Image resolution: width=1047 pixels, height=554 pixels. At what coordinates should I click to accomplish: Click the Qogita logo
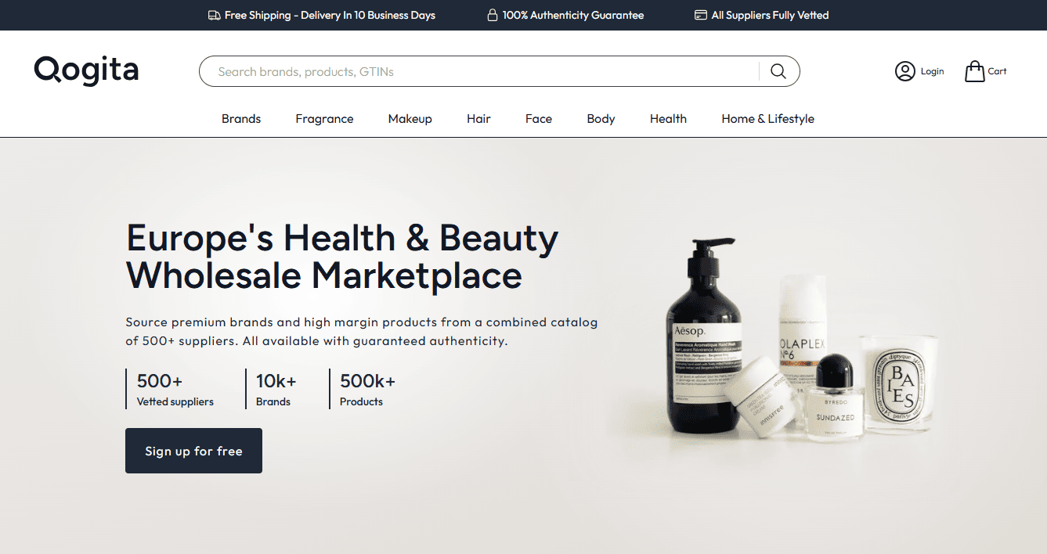pos(86,70)
